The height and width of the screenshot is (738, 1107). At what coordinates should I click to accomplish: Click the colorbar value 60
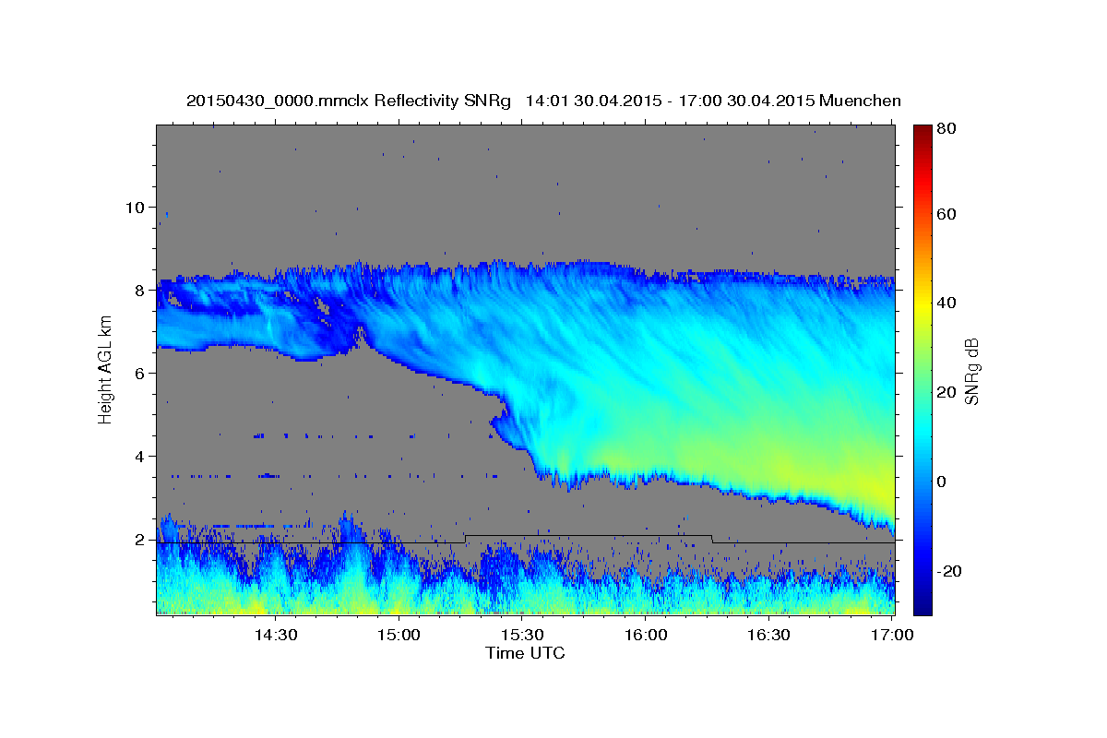[946, 214]
